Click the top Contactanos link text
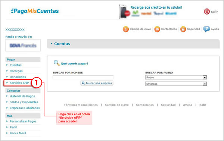 169,29
